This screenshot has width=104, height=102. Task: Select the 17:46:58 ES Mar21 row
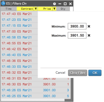point(19,37)
